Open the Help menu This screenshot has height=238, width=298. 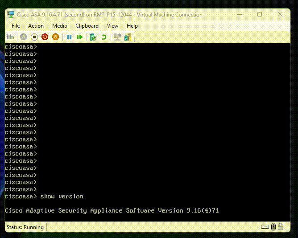132,26
